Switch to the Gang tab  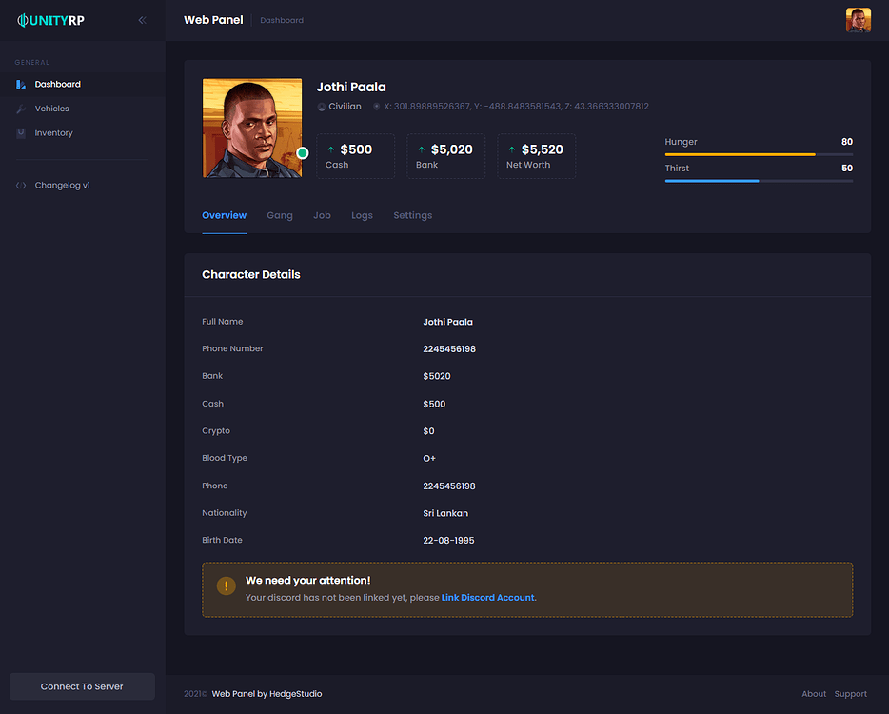[279, 215]
